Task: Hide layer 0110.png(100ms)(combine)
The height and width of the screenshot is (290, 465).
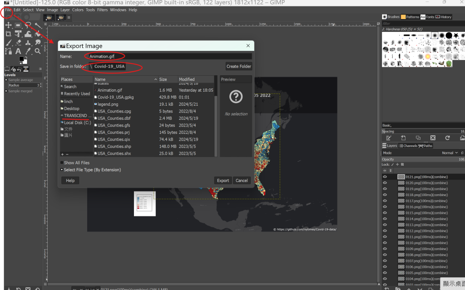Action: tap(385, 243)
